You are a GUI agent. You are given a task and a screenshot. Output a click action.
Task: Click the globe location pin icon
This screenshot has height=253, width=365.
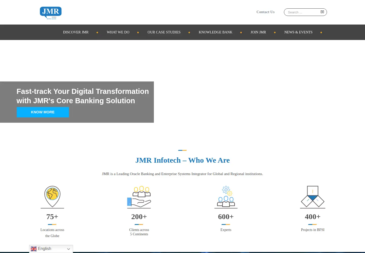(x=52, y=197)
